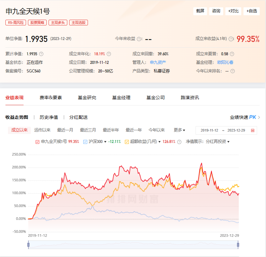Click the 主观多头 tag

pyautogui.click(x=58, y=23)
